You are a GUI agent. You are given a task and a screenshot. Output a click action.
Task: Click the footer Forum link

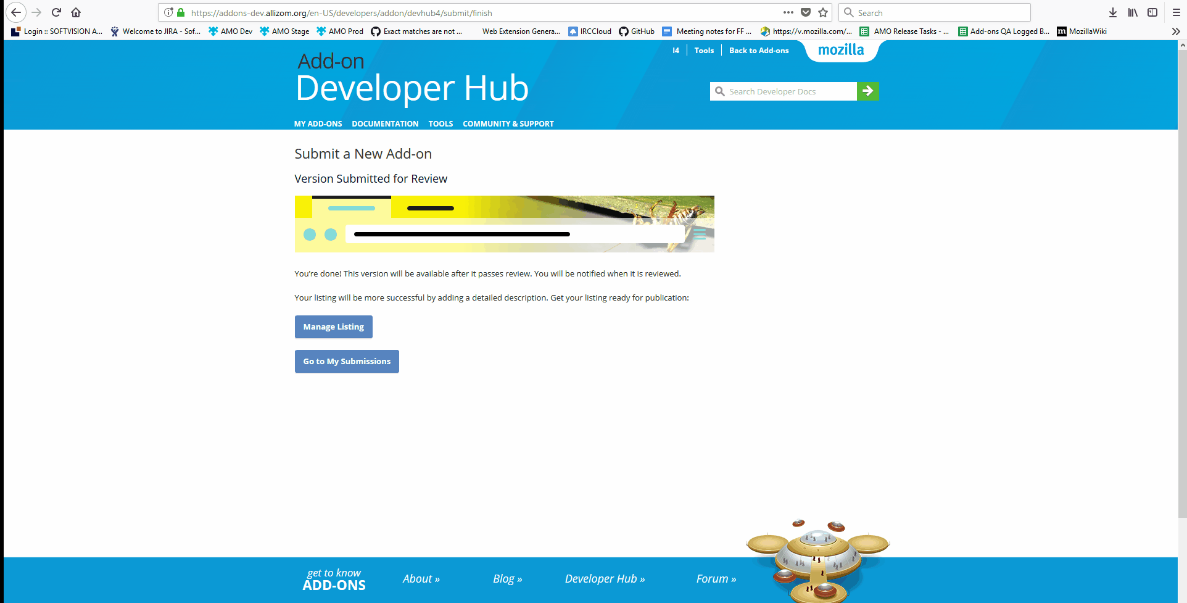716,579
